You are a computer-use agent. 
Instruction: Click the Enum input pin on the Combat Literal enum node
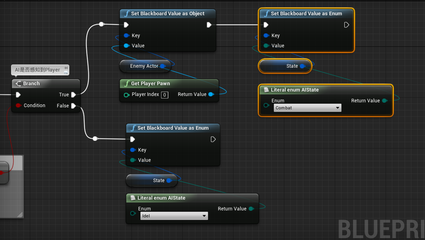266,105
